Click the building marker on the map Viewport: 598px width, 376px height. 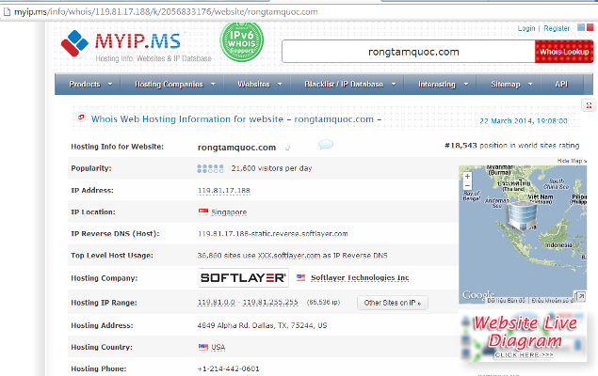521,218
